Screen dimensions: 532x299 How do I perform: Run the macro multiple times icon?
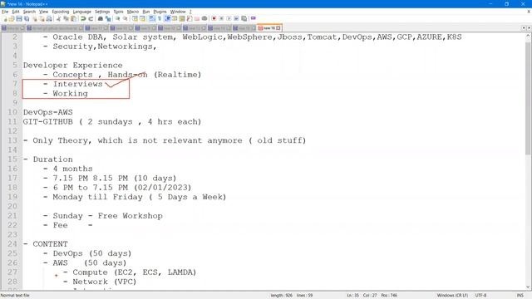[236, 18]
